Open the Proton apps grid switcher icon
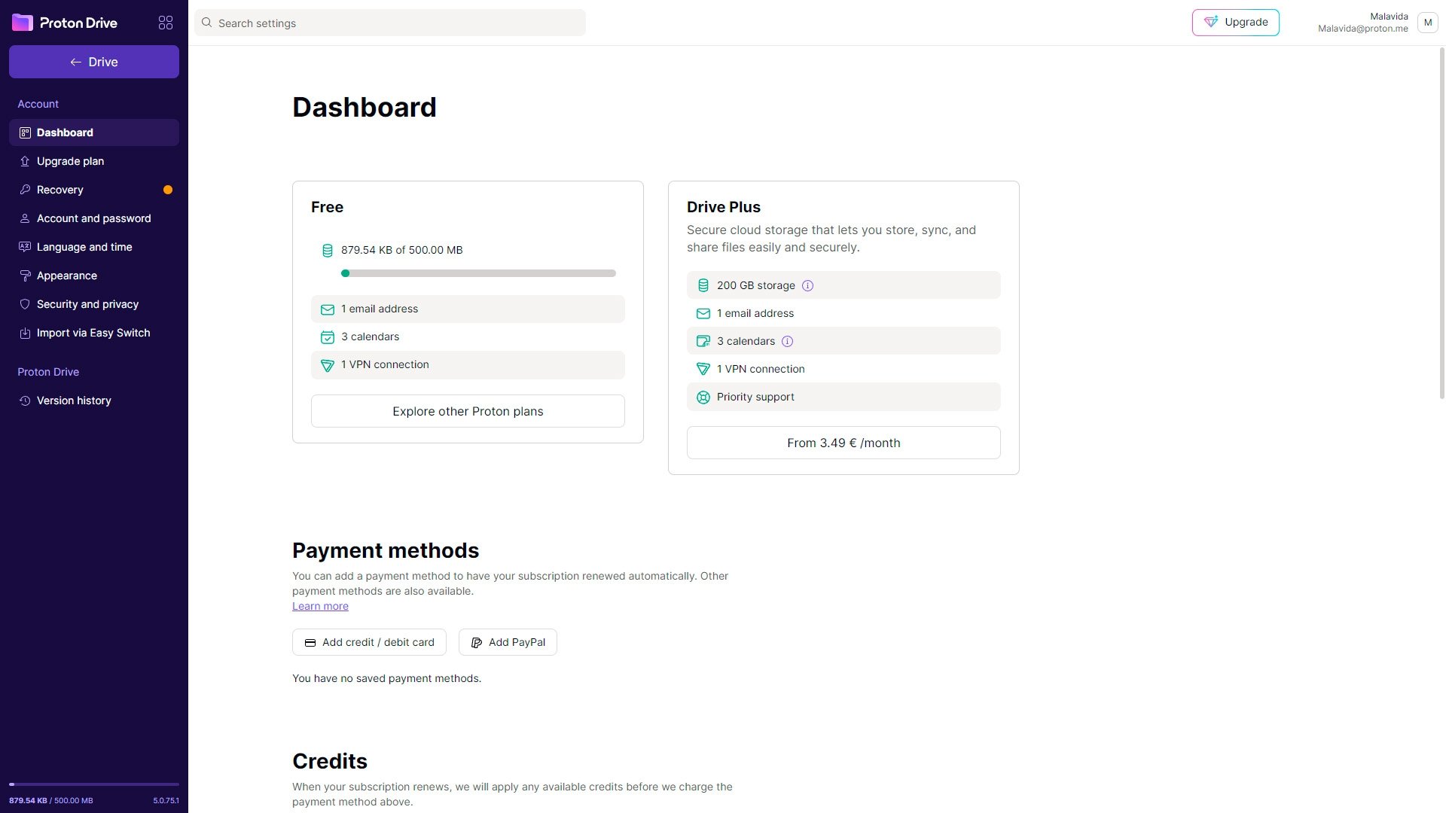The image size is (1446, 813). 166,23
